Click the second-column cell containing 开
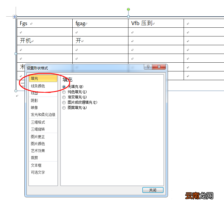The height and width of the screenshot is (204, 224). point(100,41)
